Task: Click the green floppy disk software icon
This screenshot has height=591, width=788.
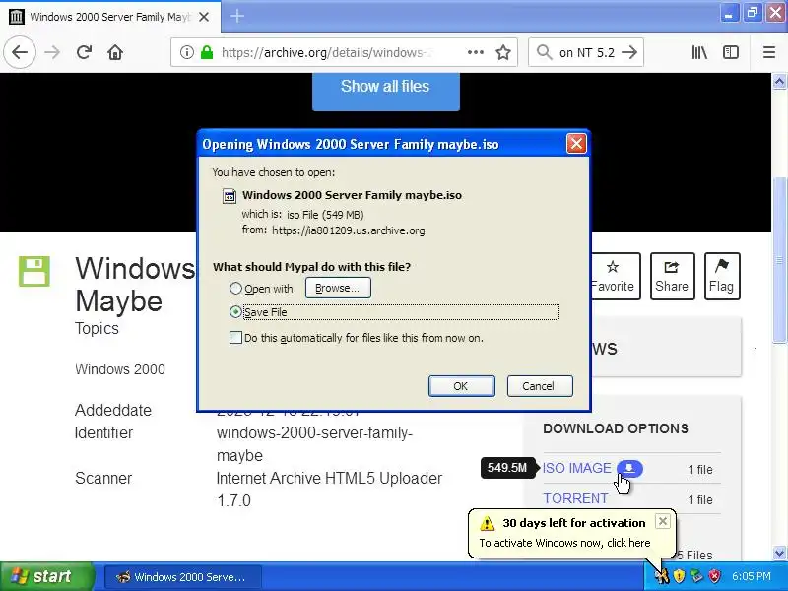Action: click(34, 272)
